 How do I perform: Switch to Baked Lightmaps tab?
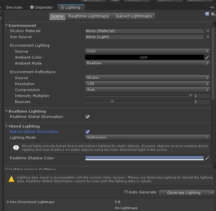tap(134, 16)
